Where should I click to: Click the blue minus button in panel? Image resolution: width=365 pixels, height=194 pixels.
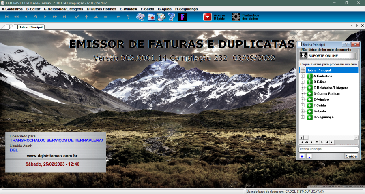coord(309,156)
